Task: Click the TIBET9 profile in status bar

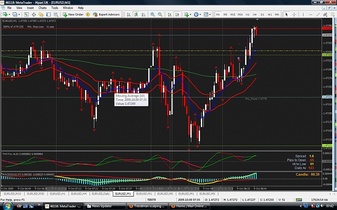Action: coord(152,200)
